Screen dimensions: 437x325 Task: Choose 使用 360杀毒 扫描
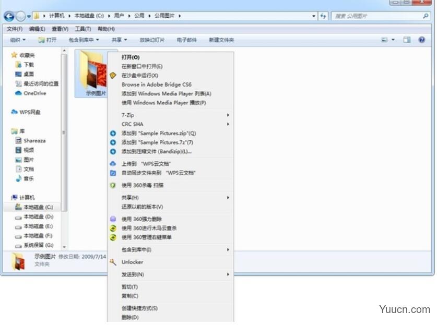click(171, 185)
